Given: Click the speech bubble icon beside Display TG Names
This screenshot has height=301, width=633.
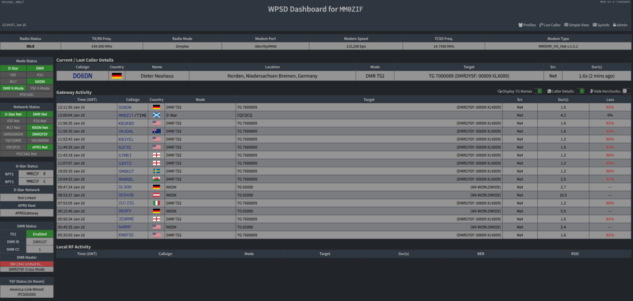Looking at the screenshot, I should (x=499, y=91).
